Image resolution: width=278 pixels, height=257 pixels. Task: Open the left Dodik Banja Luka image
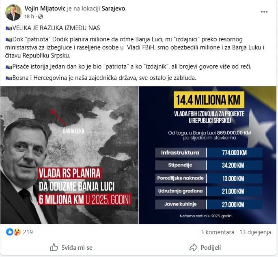pyautogui.click(x=69, y=155)
